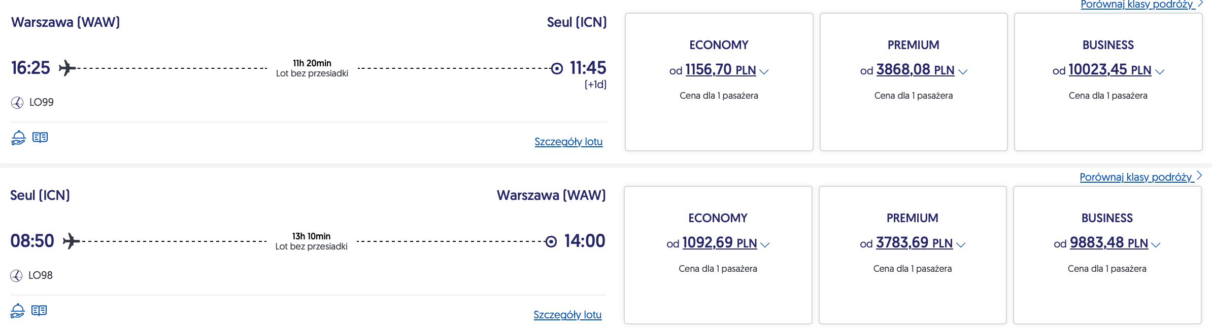Expand Business fare 10023,45 PLN chevron
The height and width of the screenshot is (333, 1212).
tap(1159, 72)
